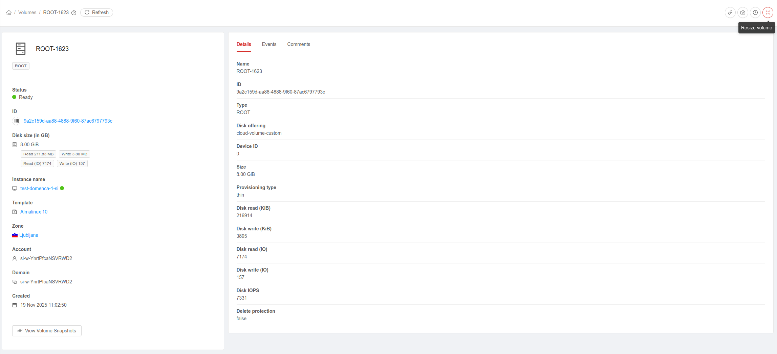This screenshot has height=354, width=777.
Task: Open the Comments tab
Action: 298,44
